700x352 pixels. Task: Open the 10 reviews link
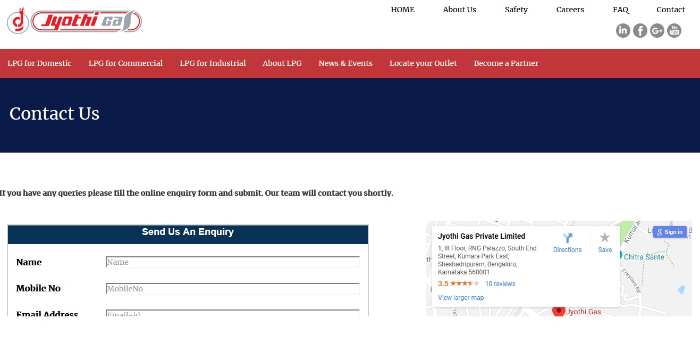pyautogui.click(x=500, y=284)
